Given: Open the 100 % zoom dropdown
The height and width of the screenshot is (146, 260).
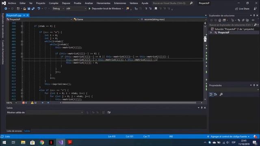Looking at the screenshot, I should (x=12, y=103).
